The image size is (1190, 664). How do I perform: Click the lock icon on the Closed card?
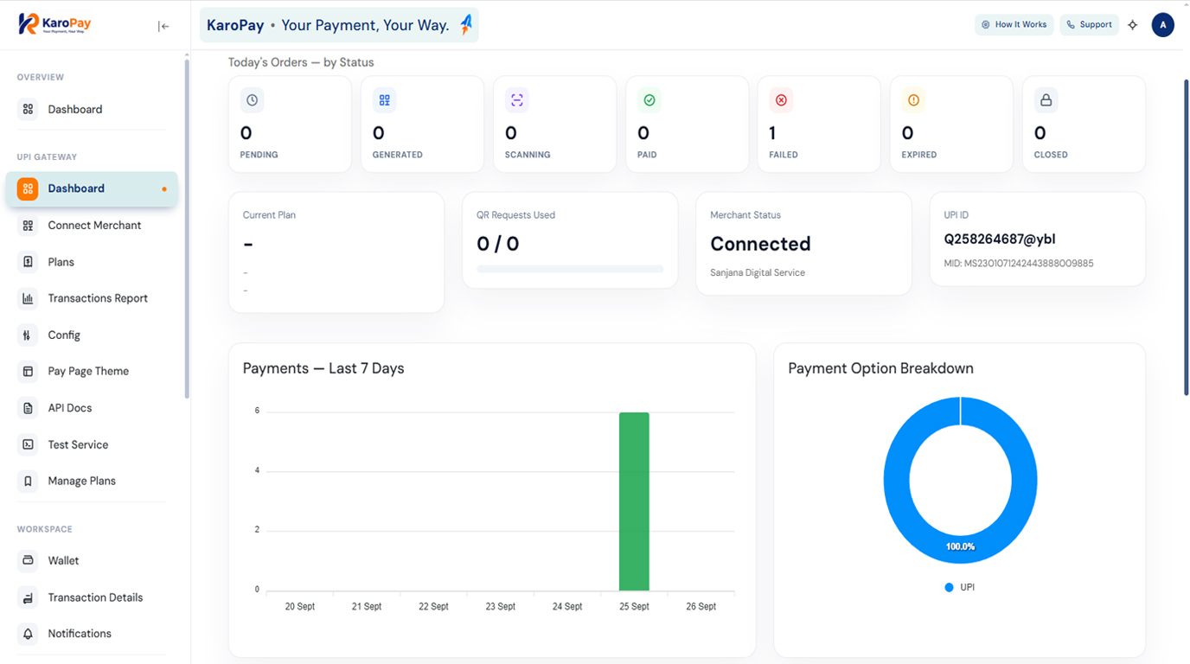click(x=1046, y=100)
